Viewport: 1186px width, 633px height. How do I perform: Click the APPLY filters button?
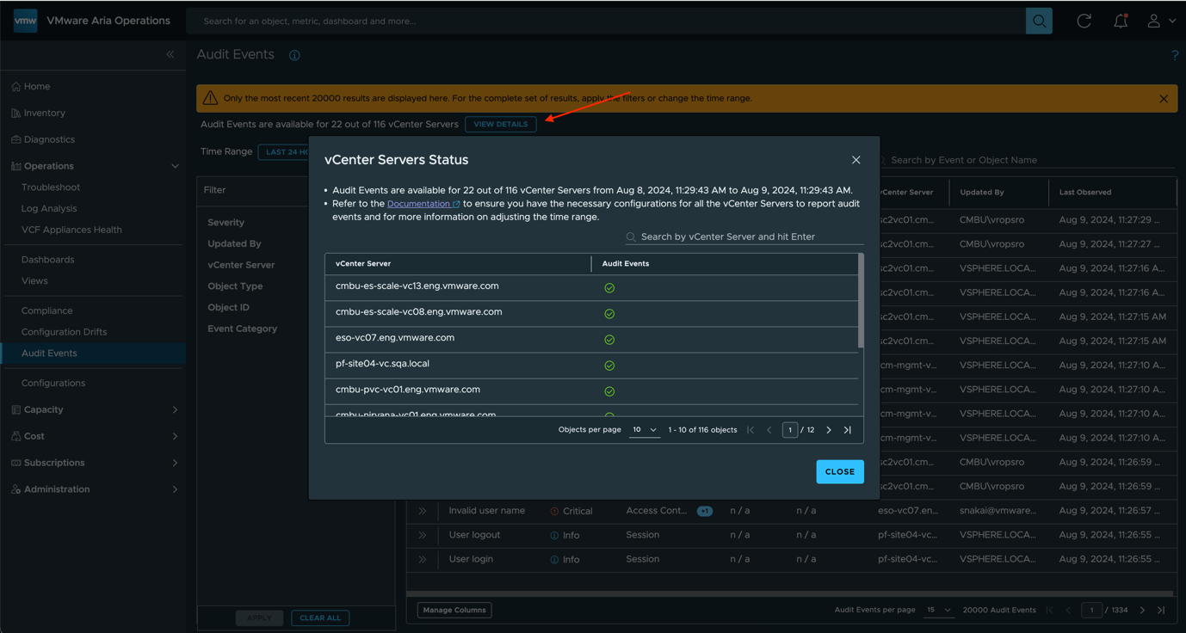coord(259,618)
